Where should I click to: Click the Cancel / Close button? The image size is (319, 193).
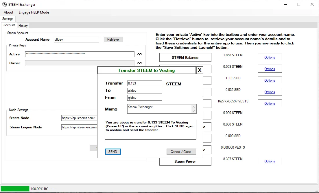[181, 151]
